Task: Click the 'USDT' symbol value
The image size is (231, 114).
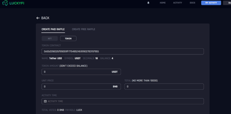Action: 78,58
